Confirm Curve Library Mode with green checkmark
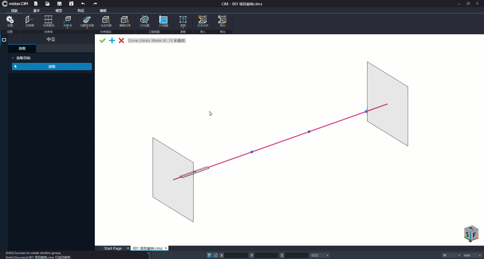The width and height of the screenshot is (484, 259). pyautogui.click(x=102, y=40)
